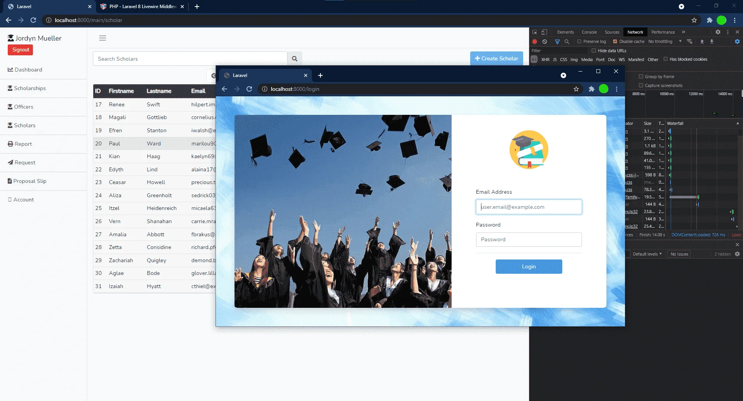Screen dimensions: 743x401
Task: Check Has blocked cookies filter
Action: [x=666, y=59]
